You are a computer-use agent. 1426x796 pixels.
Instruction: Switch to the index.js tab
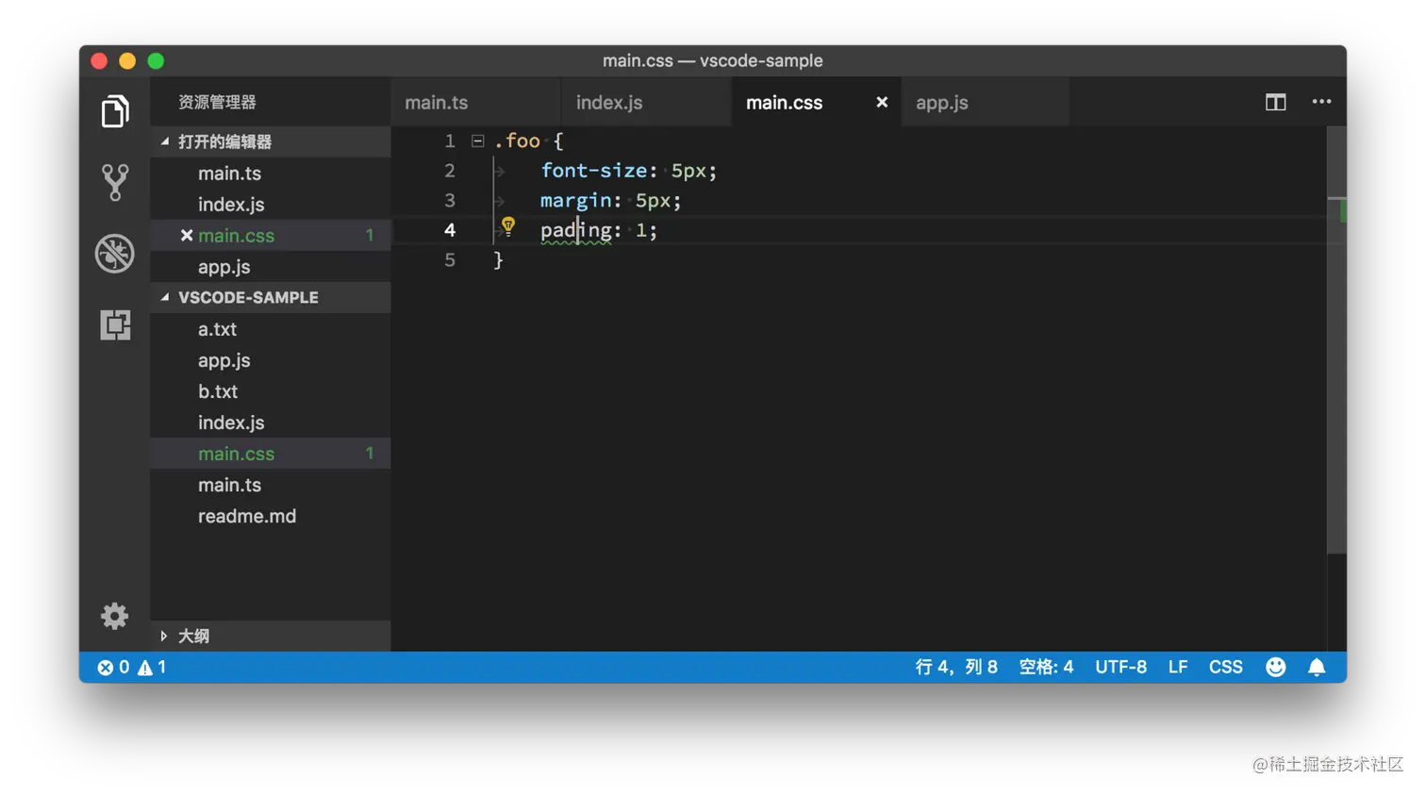pos(646,102)
